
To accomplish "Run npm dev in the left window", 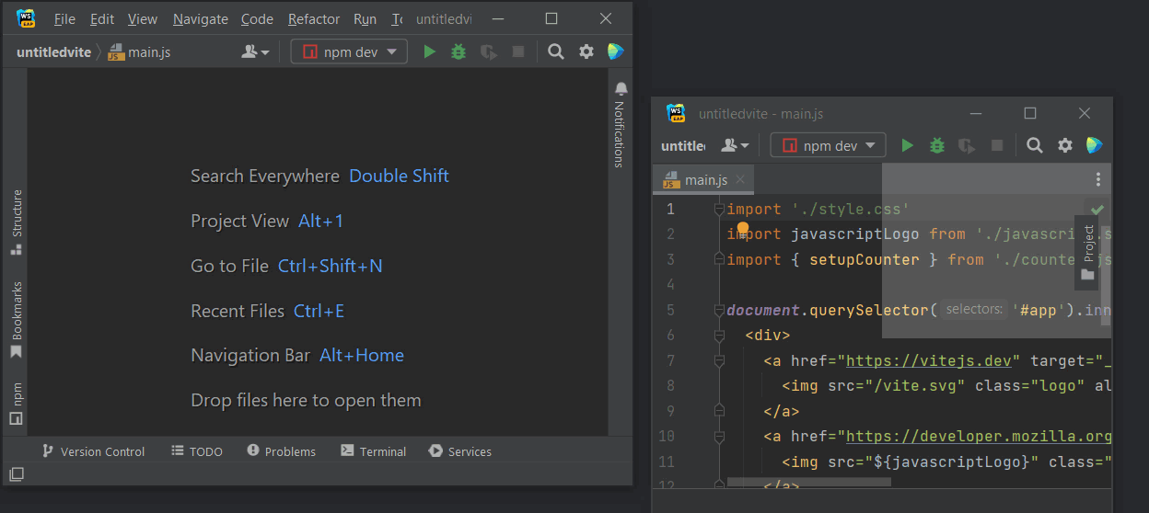I will pos(429,52).
